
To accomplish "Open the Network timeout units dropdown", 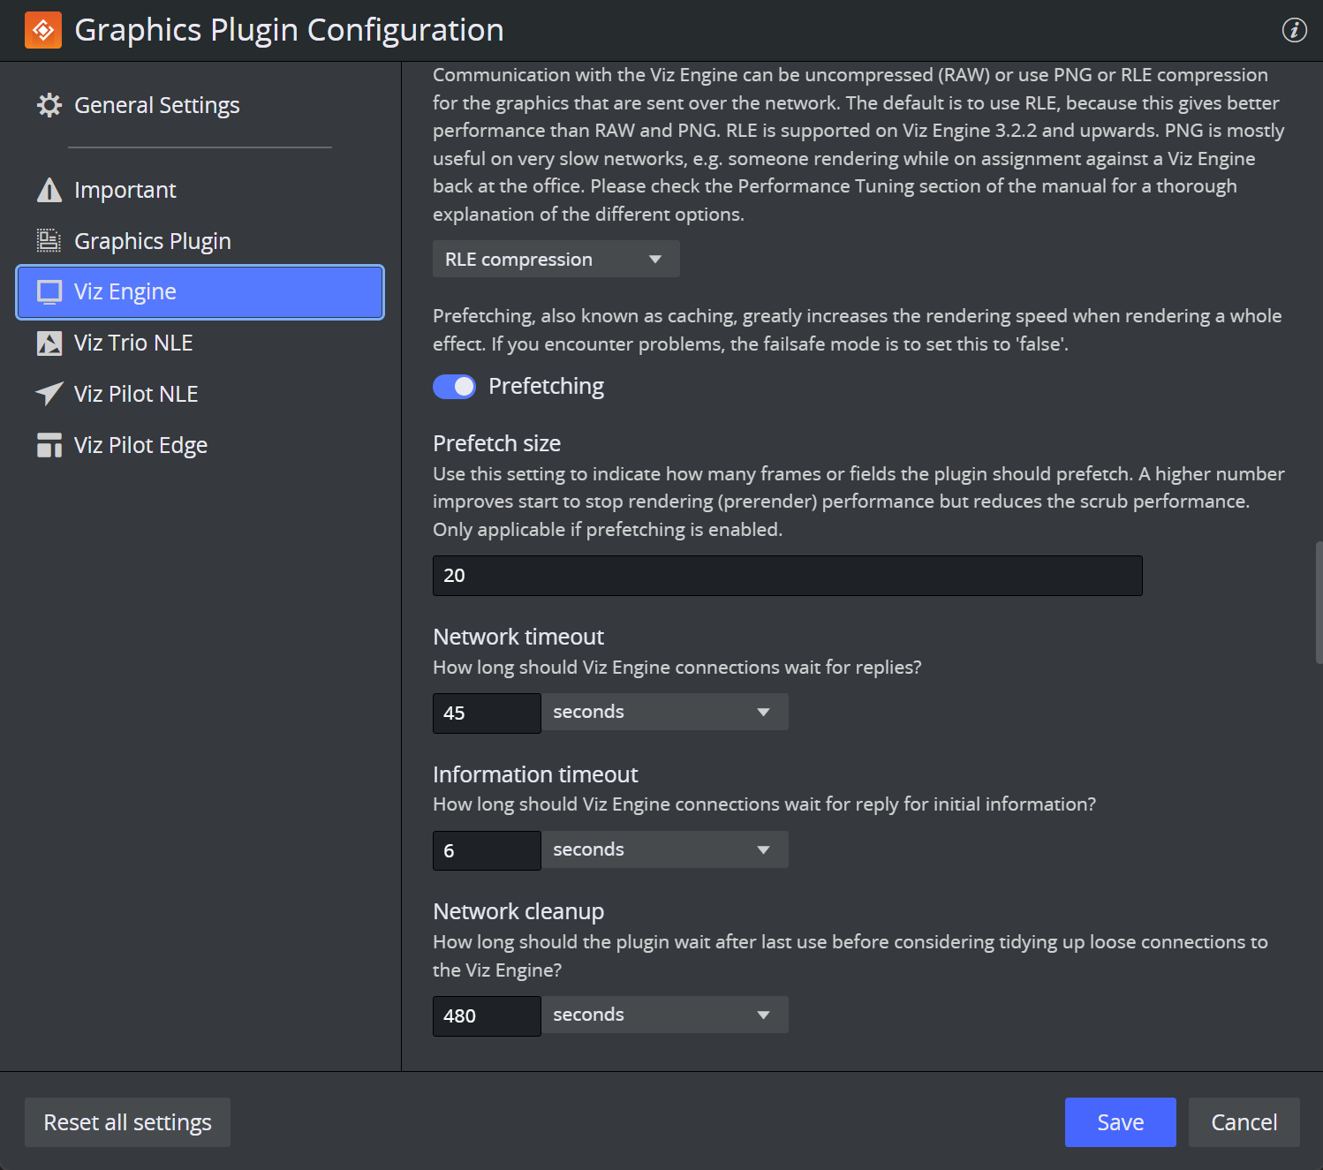I will (x=664, y=712).
